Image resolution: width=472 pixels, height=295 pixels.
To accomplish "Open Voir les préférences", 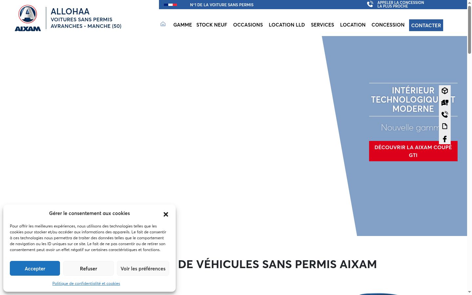I will (x=143, y=268).
